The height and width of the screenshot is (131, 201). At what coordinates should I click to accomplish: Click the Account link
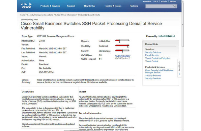(x=164, y=1)
